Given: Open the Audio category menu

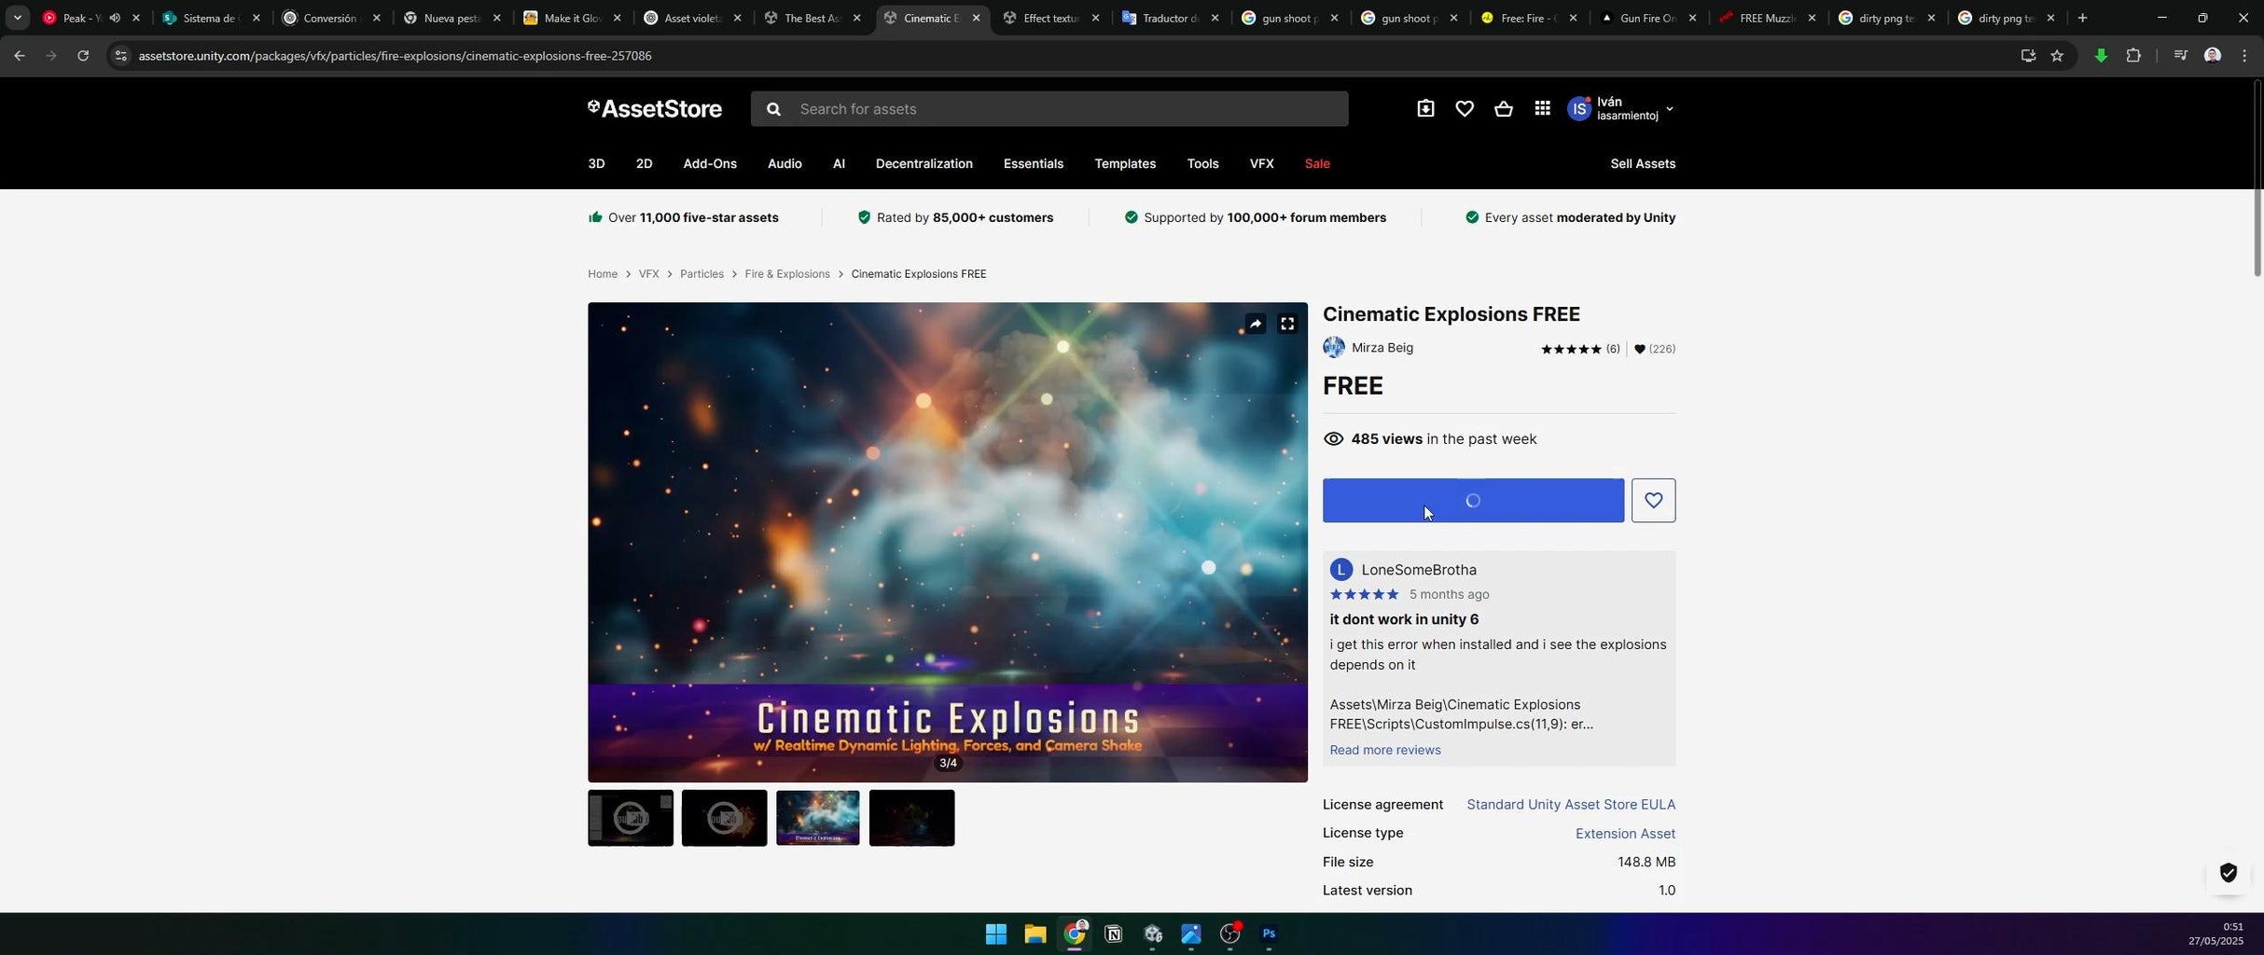Looking at the screenshot, I should coord(785,164).
